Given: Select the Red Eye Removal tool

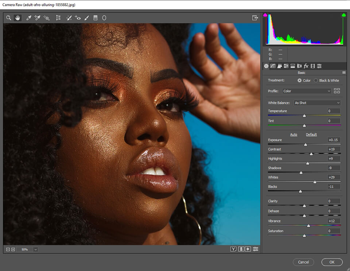Looking at the screenshot, I should pos(77,18).
